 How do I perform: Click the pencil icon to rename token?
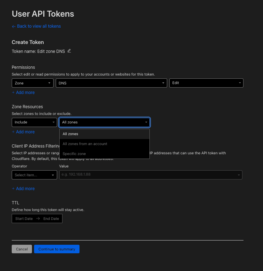pos(69,51)
